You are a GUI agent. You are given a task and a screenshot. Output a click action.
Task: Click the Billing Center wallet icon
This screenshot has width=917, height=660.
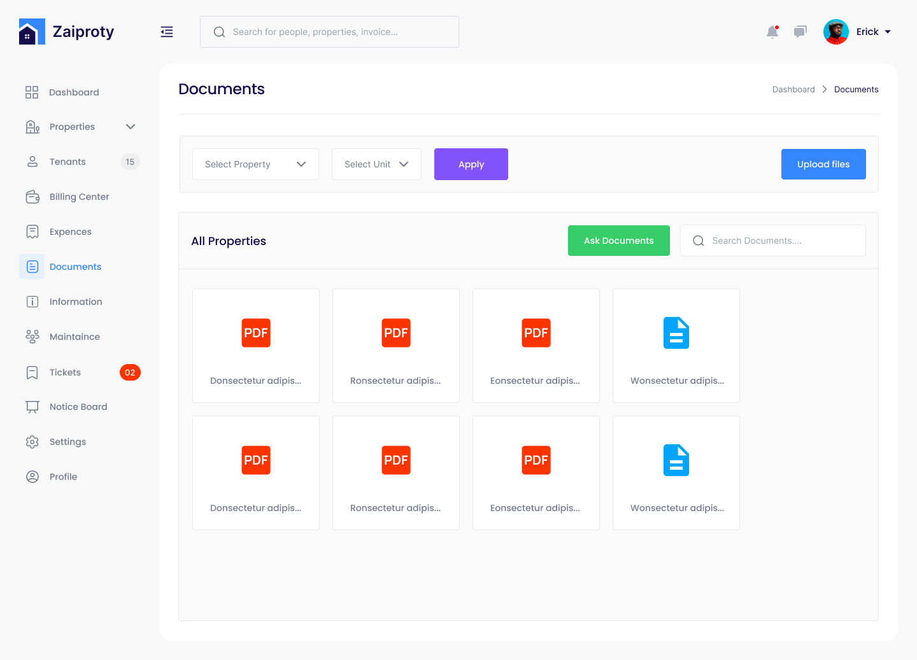pyautogui.click(x=32, y=197)
